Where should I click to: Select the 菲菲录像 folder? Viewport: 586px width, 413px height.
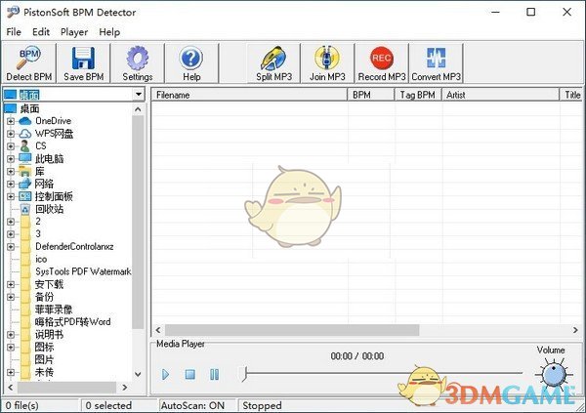[54, 310]
